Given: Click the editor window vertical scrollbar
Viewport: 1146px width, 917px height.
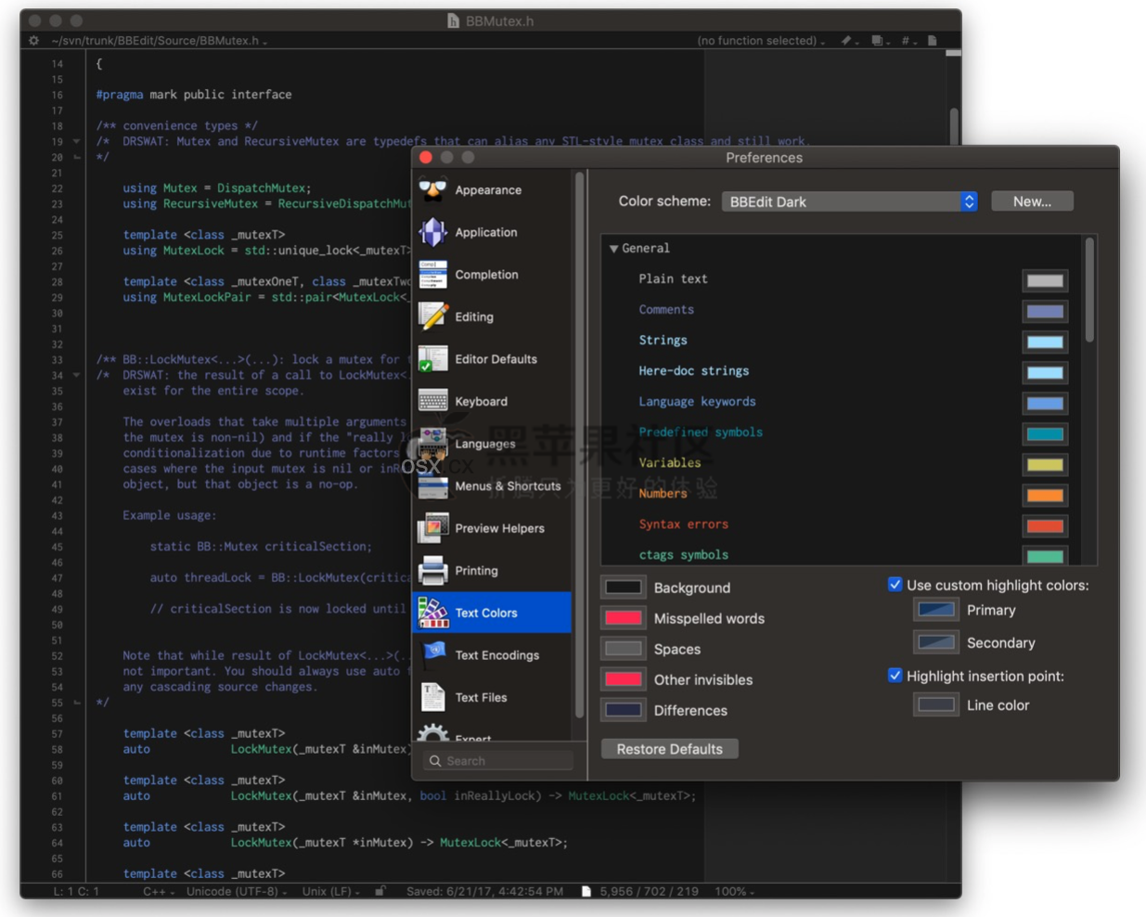Looking at the screenshot, I should (954, 127).
